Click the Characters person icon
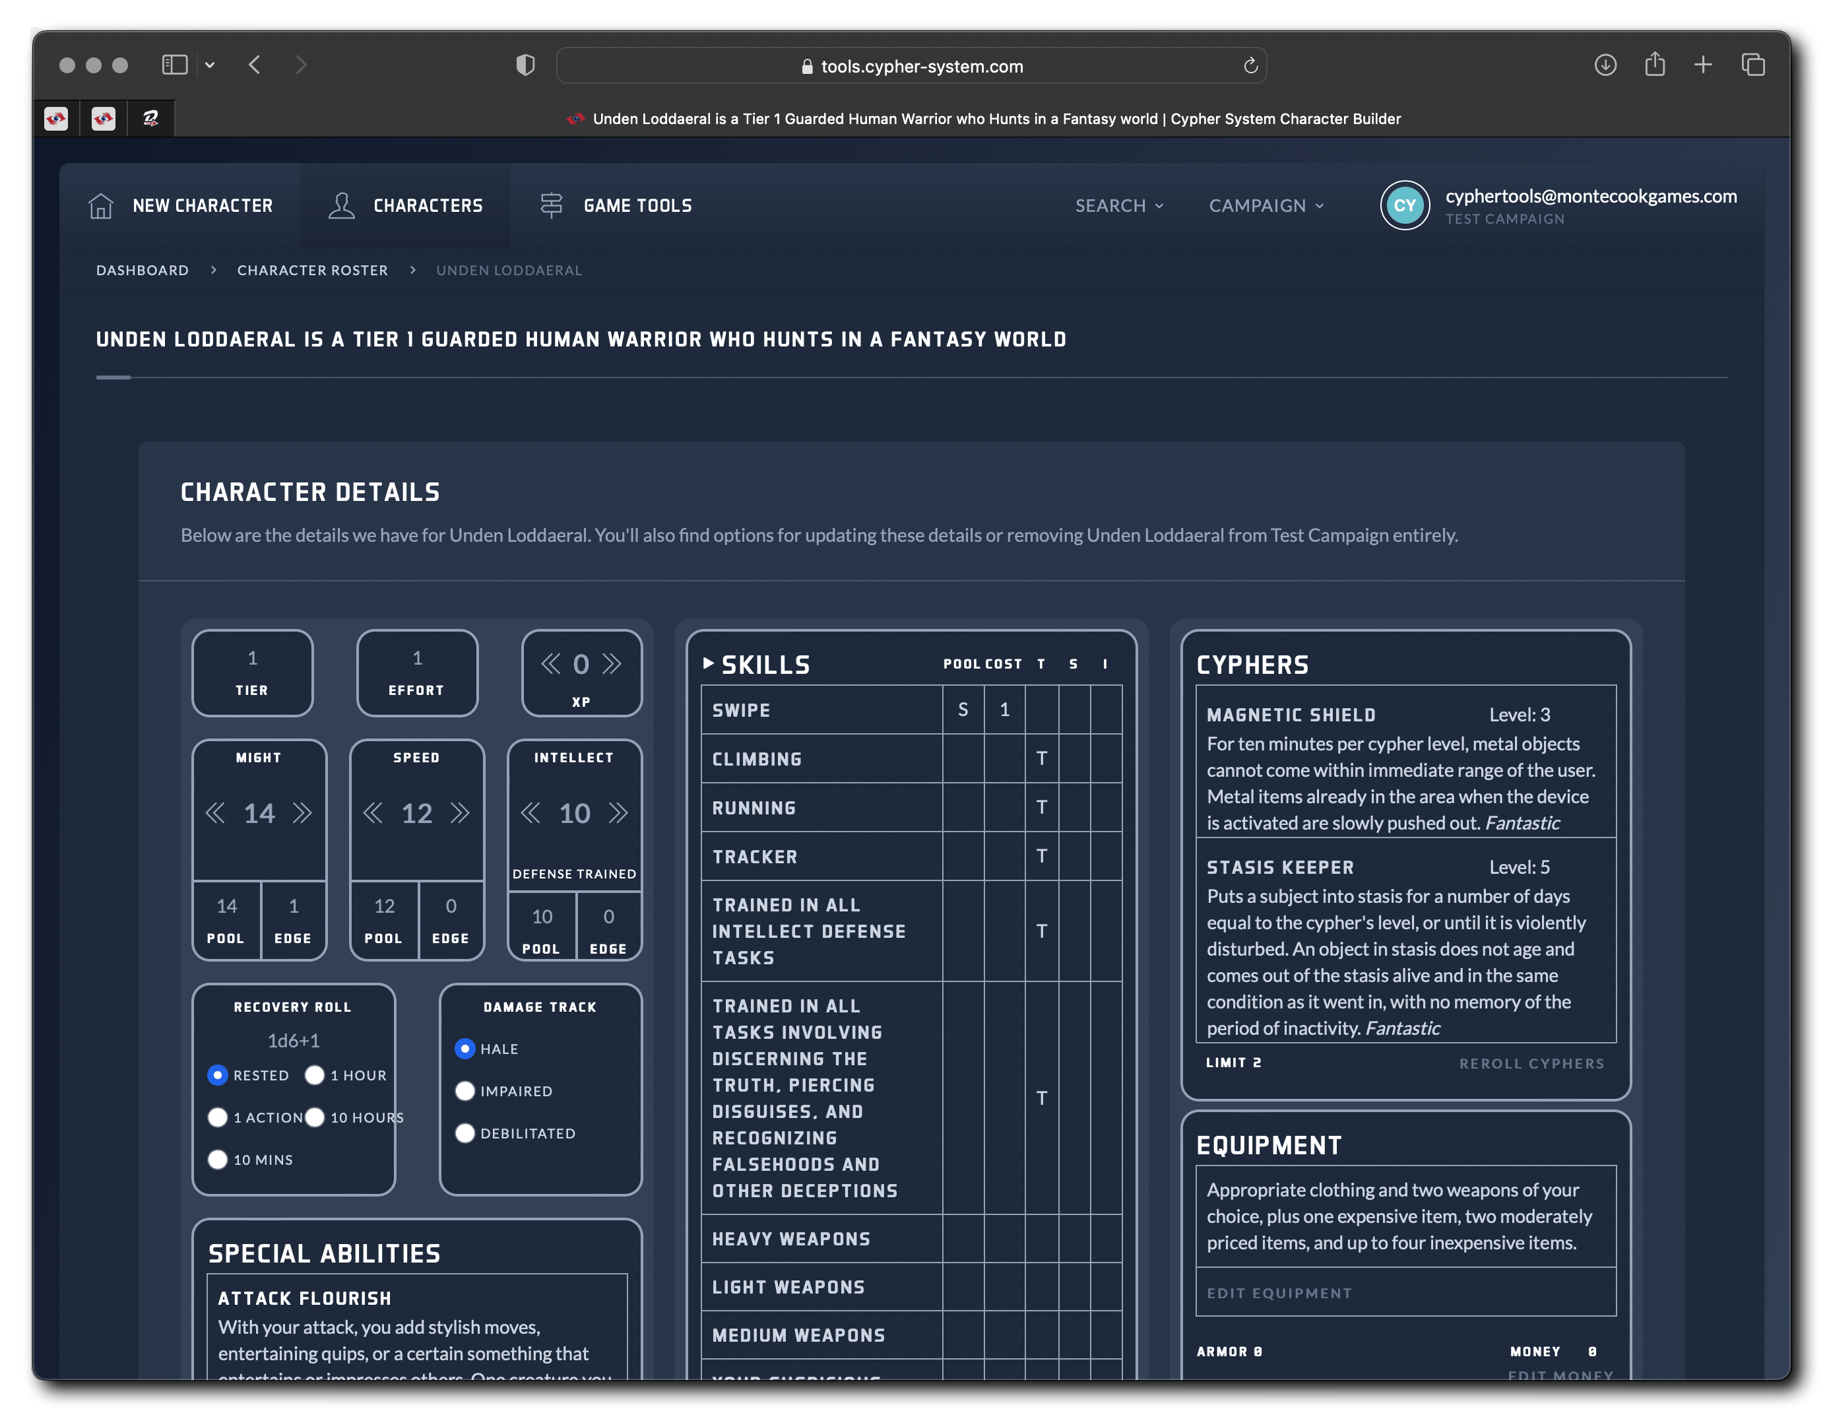Screen dimensions: 1829x1415 coord(342,206)
